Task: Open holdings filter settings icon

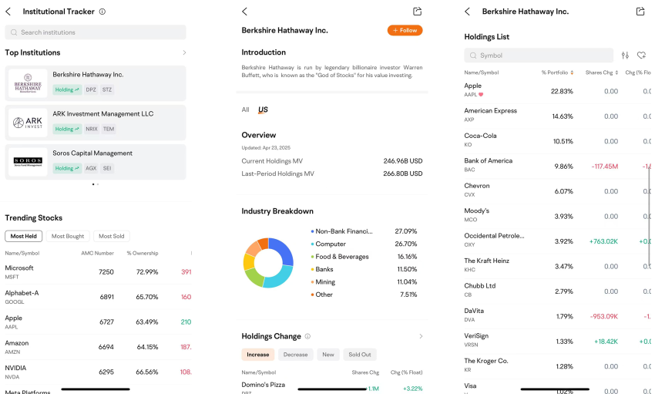Action: pyautogui.click(x=625, y=56)
